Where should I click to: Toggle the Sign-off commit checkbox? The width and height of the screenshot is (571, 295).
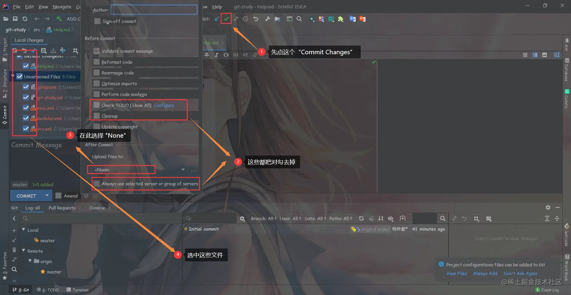pyautogui.click(x=97, y=21)
